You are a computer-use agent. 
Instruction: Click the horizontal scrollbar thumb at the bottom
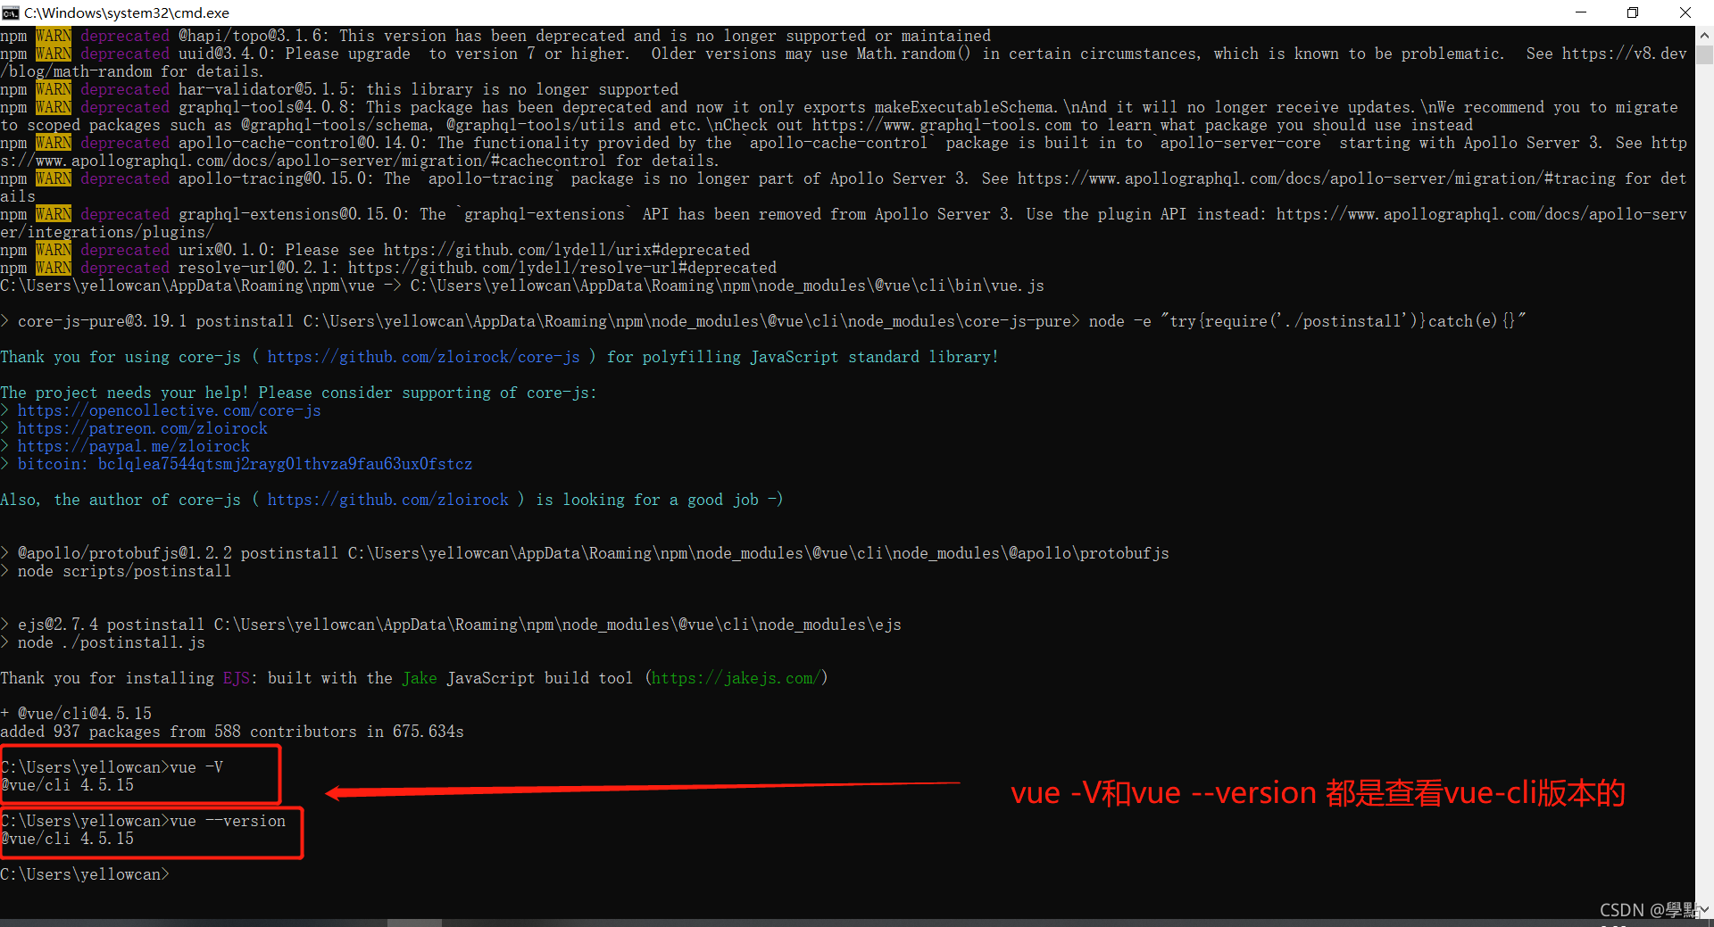[x=414, y=923]
